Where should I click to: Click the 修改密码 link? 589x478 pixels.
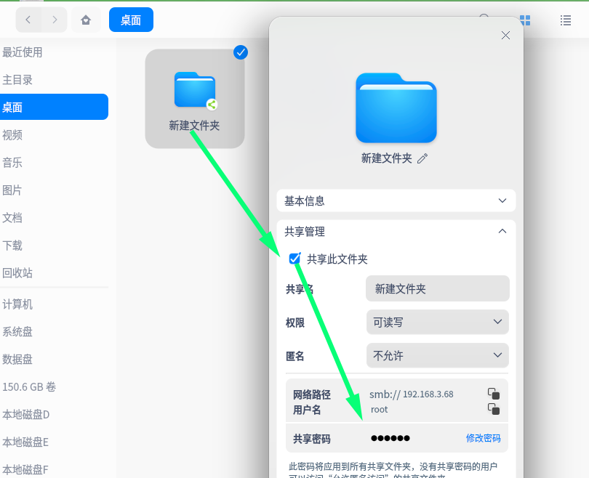[x=483, y=437]
